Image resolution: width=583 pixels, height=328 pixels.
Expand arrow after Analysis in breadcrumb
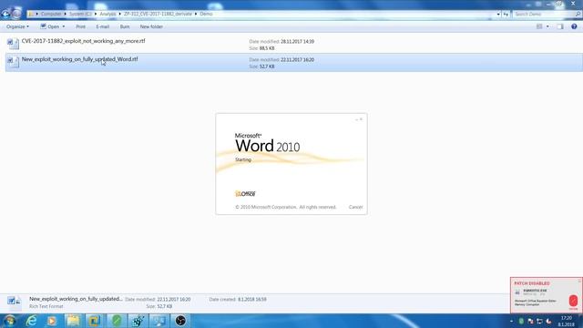pos(119,14)
